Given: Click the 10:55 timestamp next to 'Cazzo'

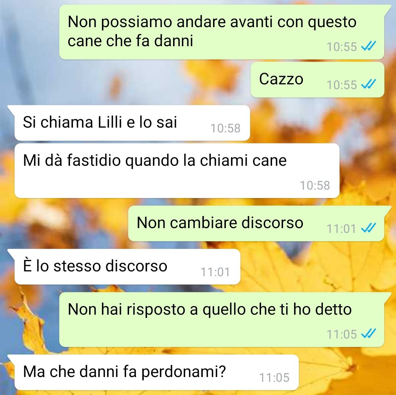Looking at the screenshot, I should point(342,85).
